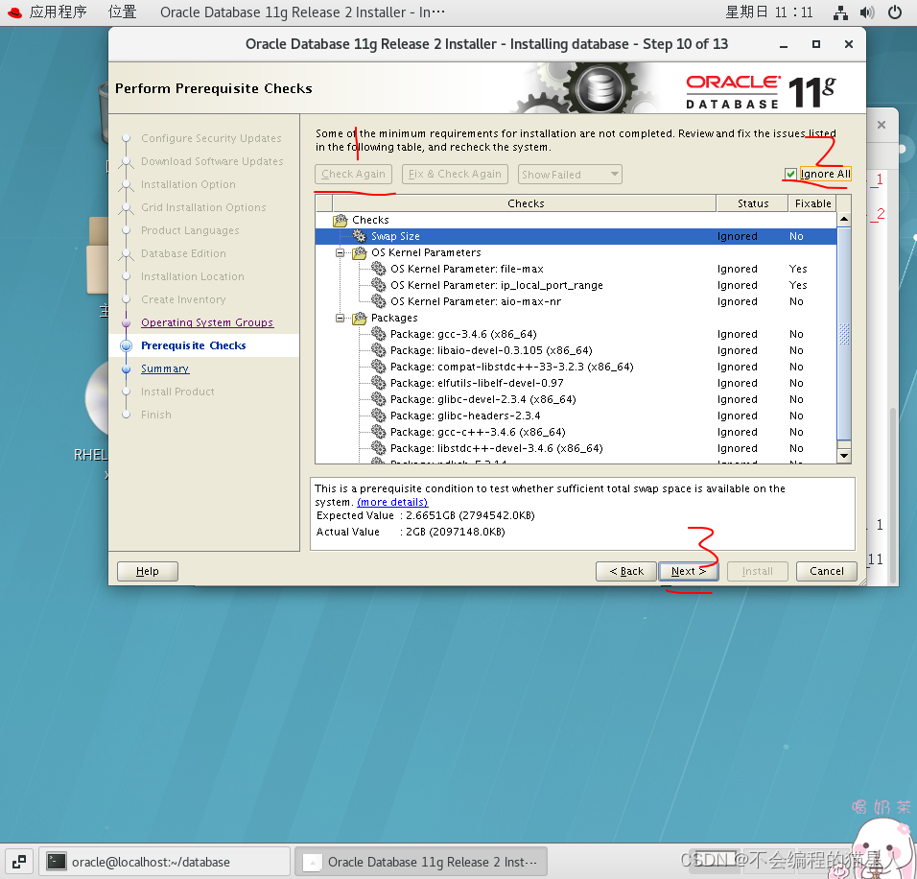Close the background window behind the installer
This screenshot has height=879, width=917.
click(882, 125)
